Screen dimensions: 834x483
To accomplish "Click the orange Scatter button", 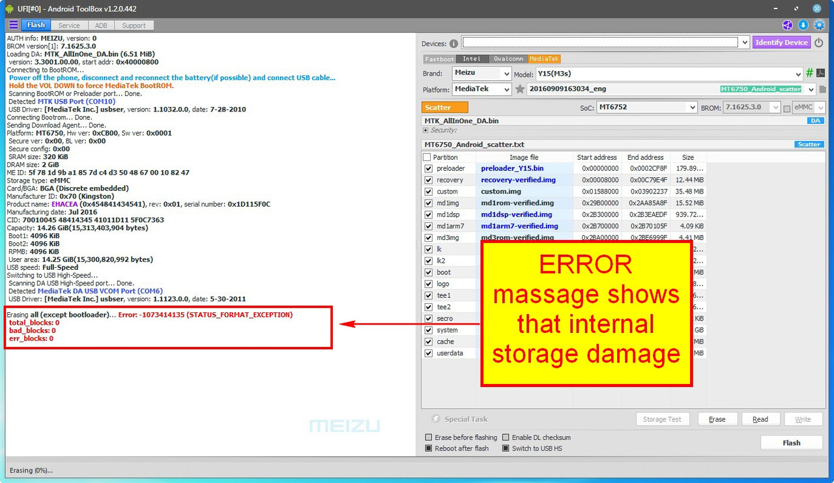I will [x=445, y=108].
